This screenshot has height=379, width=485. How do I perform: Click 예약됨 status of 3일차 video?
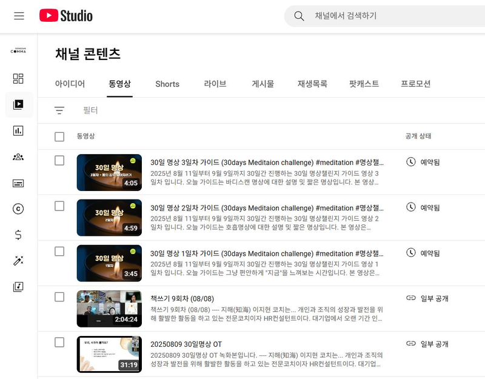(430, 162)
